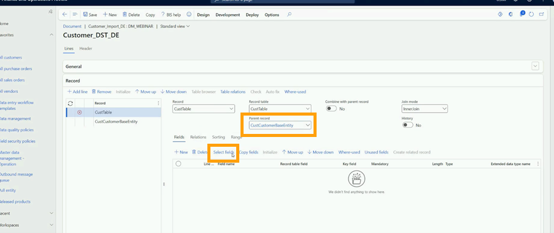The image size is (554, 233).
Task: Open Table relations
Action: pos(233,92)
